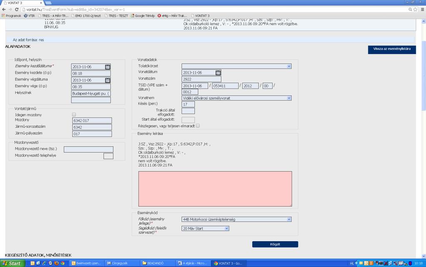Click the Trakció által elfogadott field

pyautogui.click(x=188, y=111)
